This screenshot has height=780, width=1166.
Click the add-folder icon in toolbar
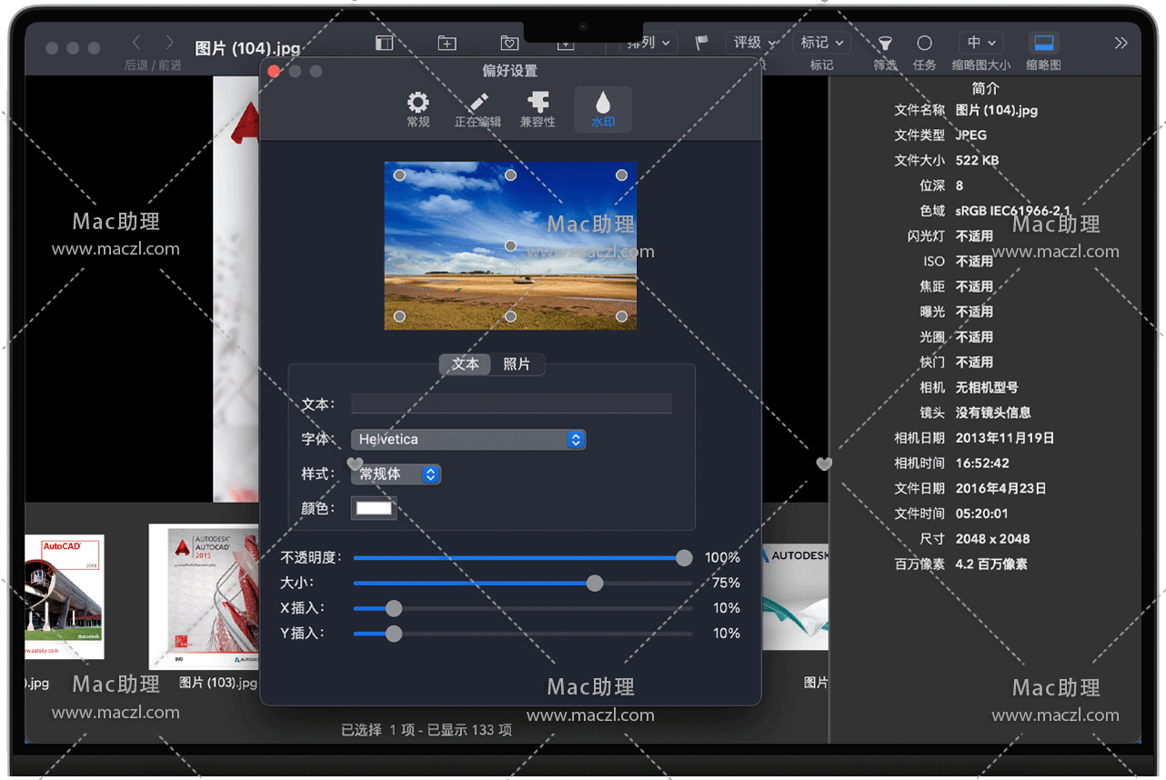[447, 43]
